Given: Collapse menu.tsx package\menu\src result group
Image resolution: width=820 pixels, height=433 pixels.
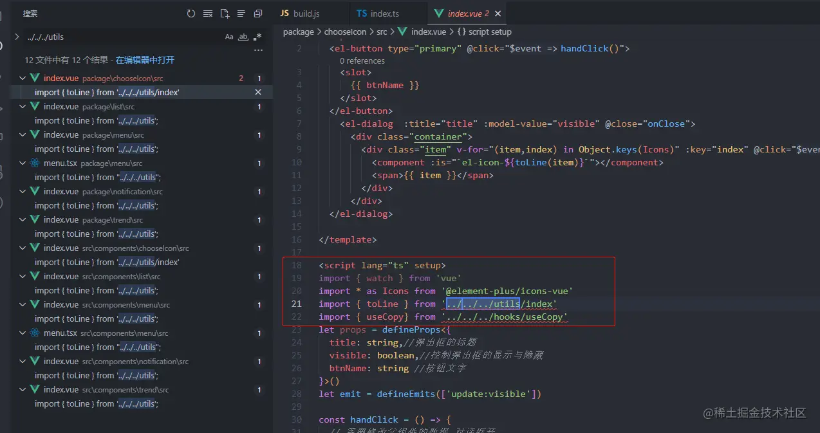Looking at the screenshot, I should (x=23, y=163).
